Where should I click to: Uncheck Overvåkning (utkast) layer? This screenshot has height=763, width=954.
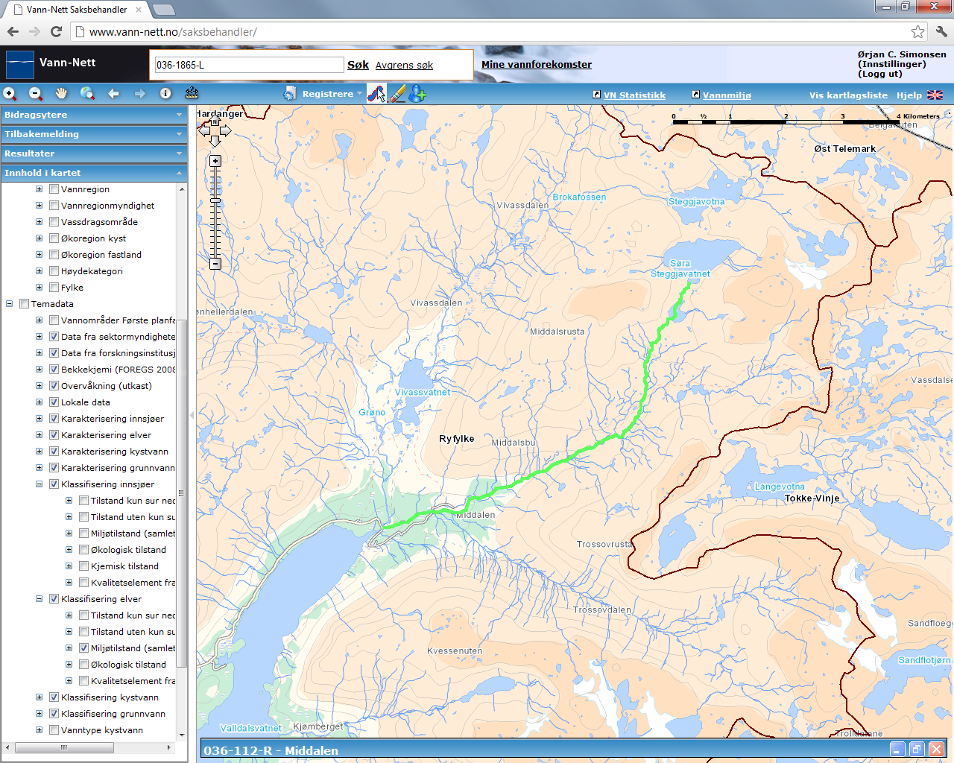54,386
